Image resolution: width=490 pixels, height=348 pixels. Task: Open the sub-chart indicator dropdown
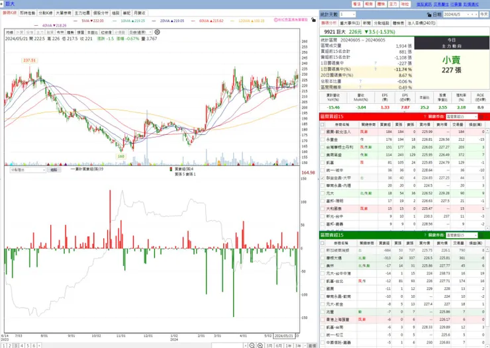click(x=28, y=170)
